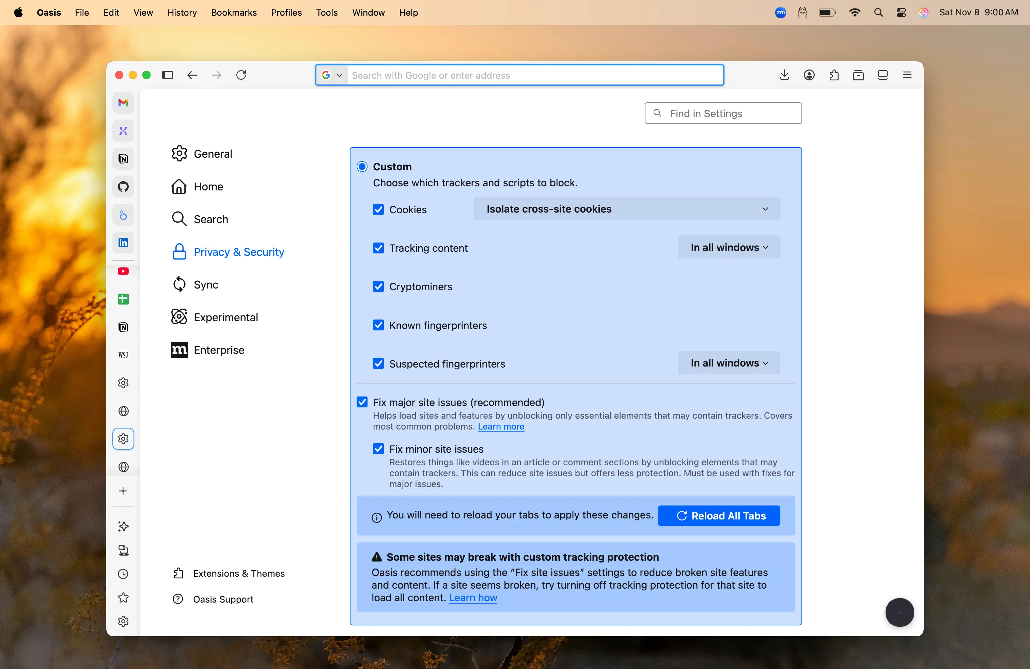1030x669 pixels.
Task: Open the Gmail sidebar shortcut
Action: click(123, 103)
